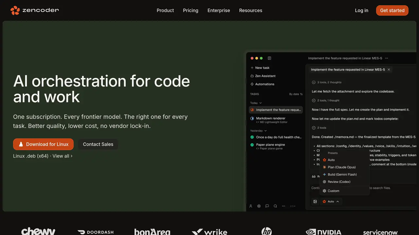Click the user profile icon at sidebar bottom
The height and width of the screenshot is (235, 419).
pos(251,206)
